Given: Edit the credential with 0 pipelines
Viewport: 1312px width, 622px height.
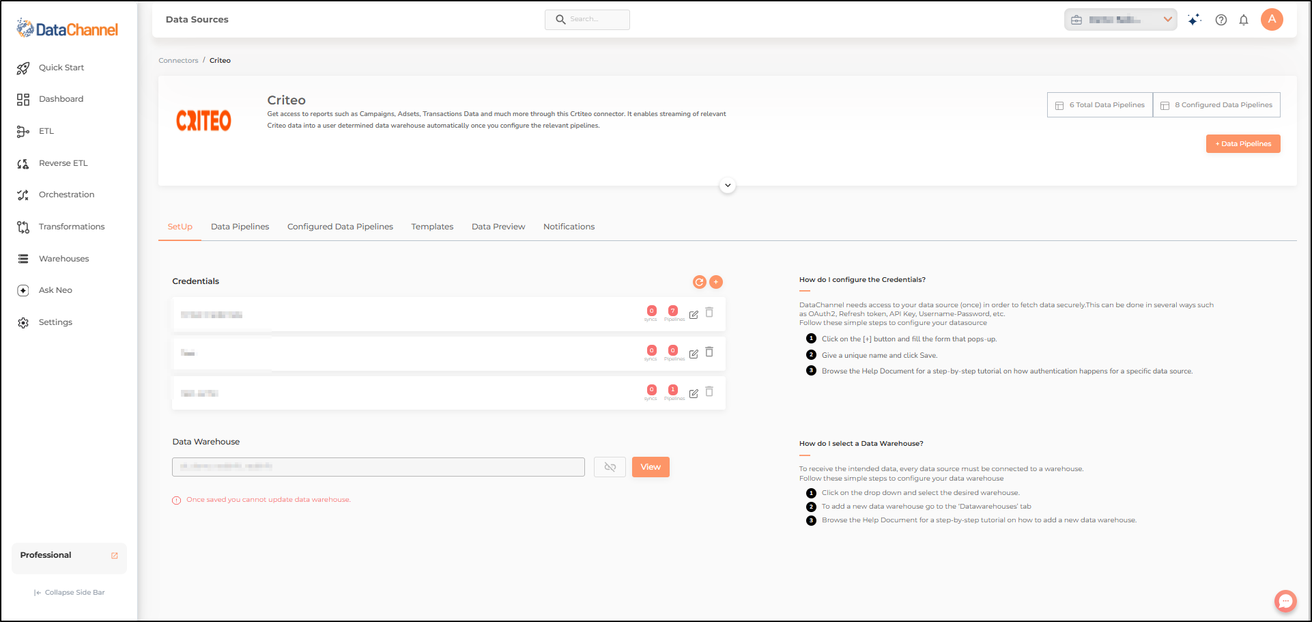Looking at the screenshot, I should click(x=694, y=354).
